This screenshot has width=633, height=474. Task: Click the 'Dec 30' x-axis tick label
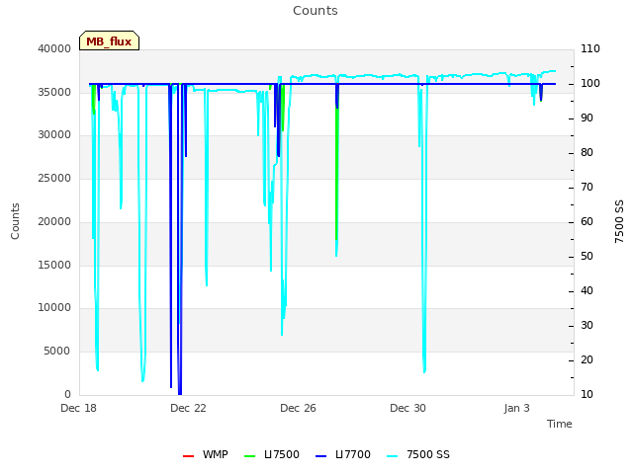click(x=407, y=408)
